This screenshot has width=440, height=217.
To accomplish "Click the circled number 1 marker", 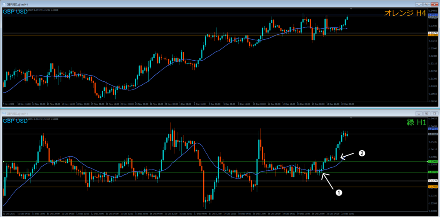I will click(x=339, y=193).
